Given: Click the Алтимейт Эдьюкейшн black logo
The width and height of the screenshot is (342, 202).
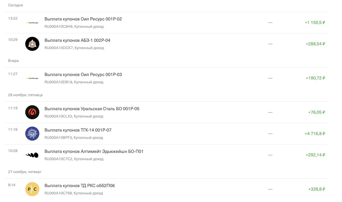Looking at the screenshot, I should click(x=32, y=155).
